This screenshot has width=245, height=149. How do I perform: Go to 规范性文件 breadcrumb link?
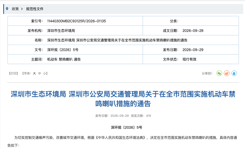tap(35, 9)
